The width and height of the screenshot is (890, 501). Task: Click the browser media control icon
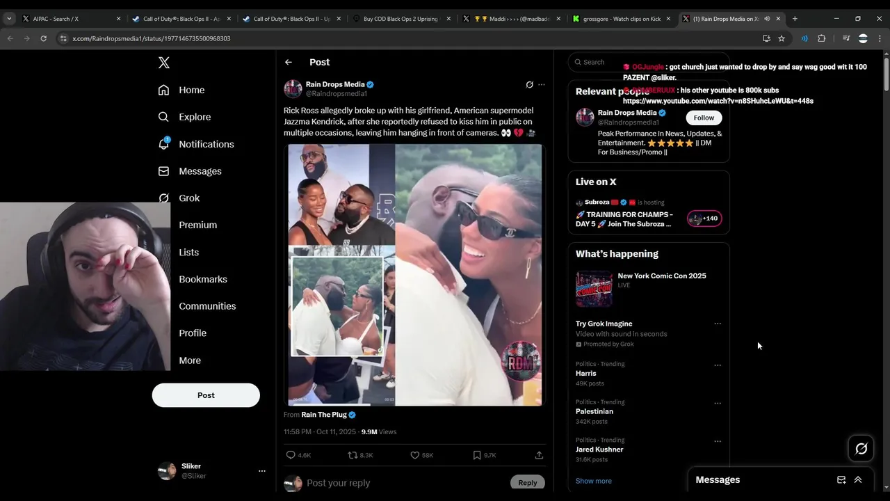846,38
